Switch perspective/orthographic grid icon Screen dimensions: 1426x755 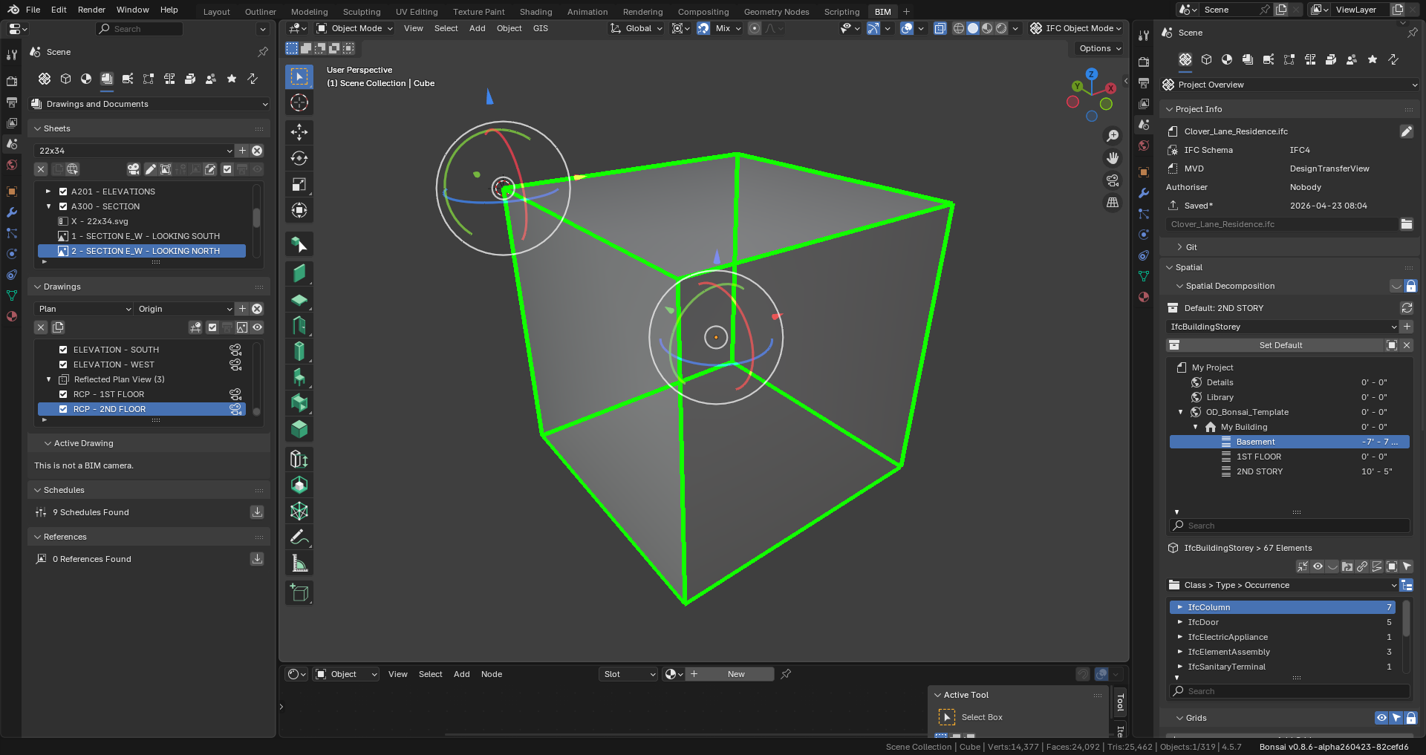[1113, 202]
